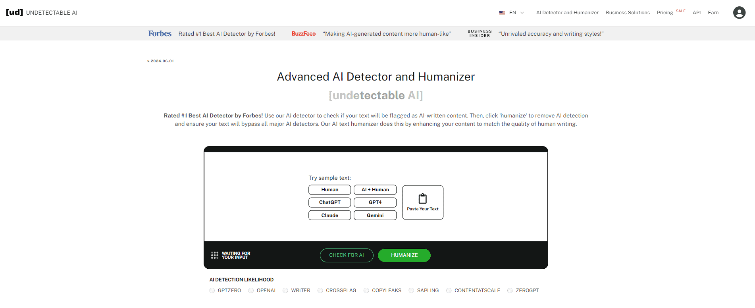Click "Making AI-generated content more human-like" quote

pos(387,34)
